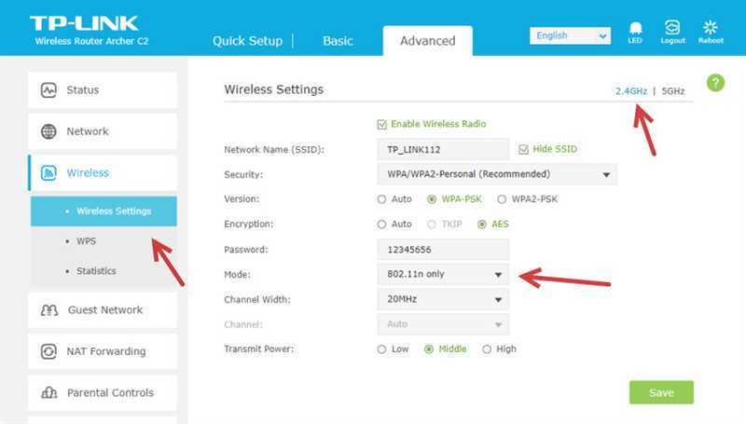Toggle the Hide SSID checkbox
The height and width of the screenshot is (424, 746).
click(523, 150)
